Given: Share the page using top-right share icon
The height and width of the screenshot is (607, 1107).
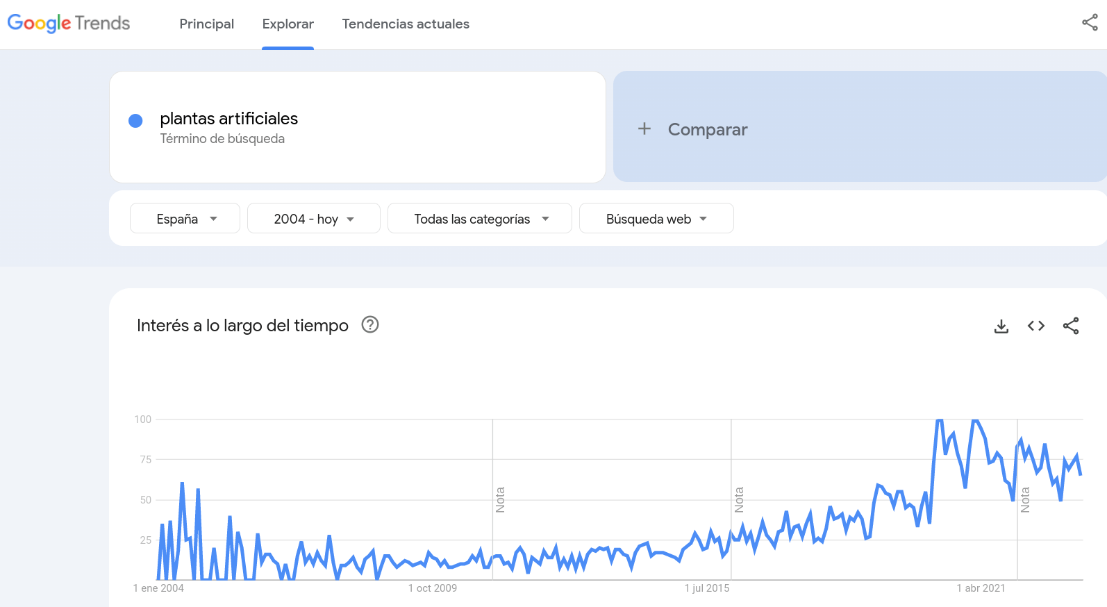Looking at the screenshot, I should pyautogui.click(x=1090, y=23).
